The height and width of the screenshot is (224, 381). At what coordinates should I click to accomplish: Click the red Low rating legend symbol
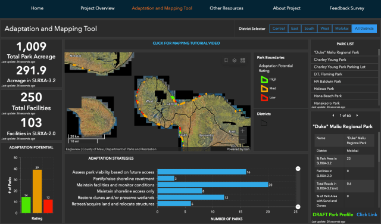point(264,98)
